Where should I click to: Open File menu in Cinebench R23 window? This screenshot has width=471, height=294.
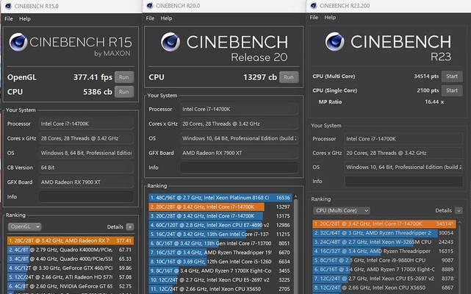(314, 18)
